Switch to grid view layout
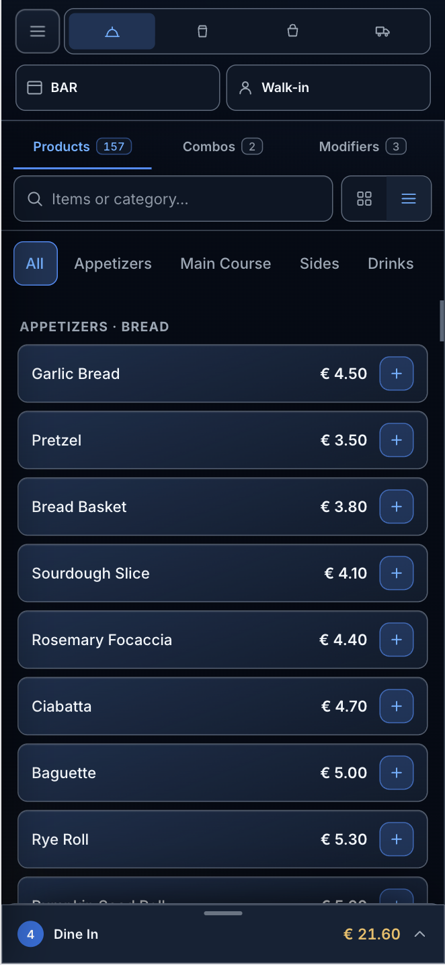Viewport: 445px width, 965px height. 364,199
